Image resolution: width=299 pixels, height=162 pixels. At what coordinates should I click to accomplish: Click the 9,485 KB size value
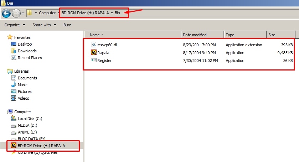(x=285, y=53)
